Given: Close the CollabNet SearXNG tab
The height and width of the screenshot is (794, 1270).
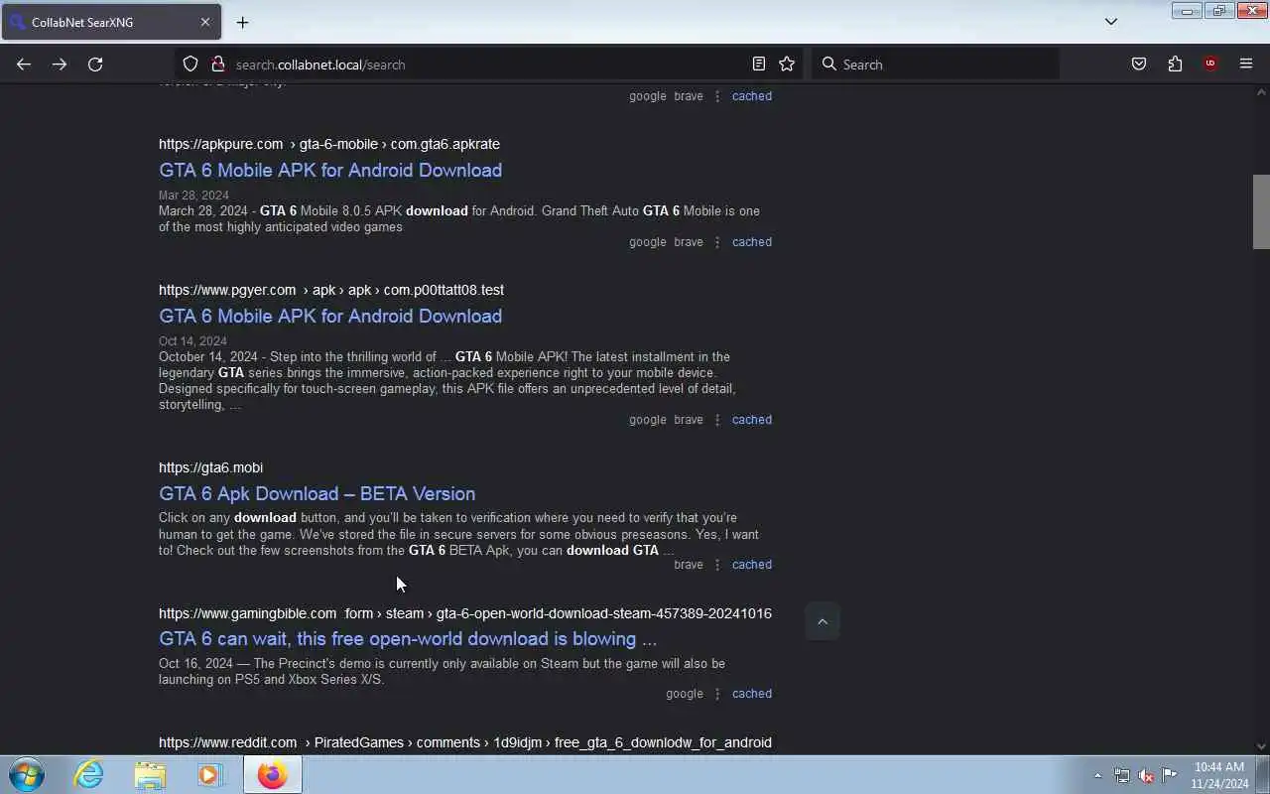Looking at the screenshot, I should [205, 22].
